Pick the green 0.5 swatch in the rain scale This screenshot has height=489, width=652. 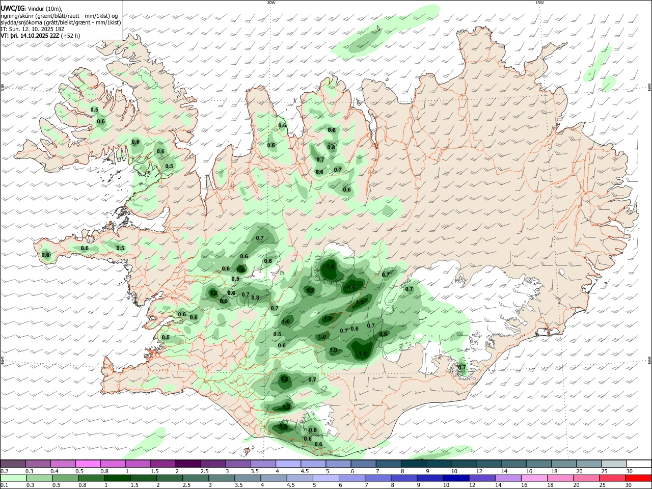(65, 478)
